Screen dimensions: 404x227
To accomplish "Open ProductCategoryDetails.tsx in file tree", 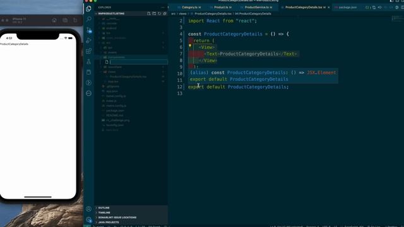I will click(x=128, y=77).
